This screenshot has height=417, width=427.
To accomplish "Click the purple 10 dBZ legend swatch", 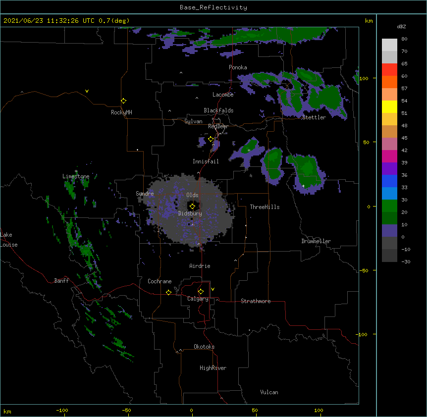I will 389,231.
